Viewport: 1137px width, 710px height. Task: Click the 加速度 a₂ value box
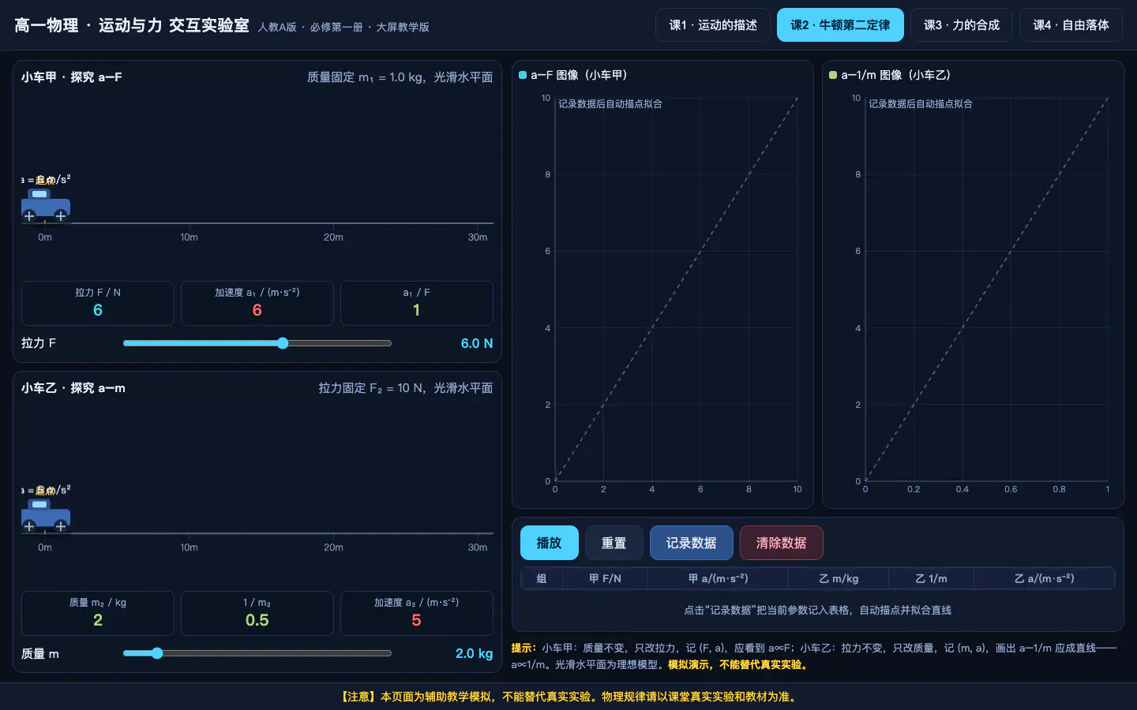417,613
